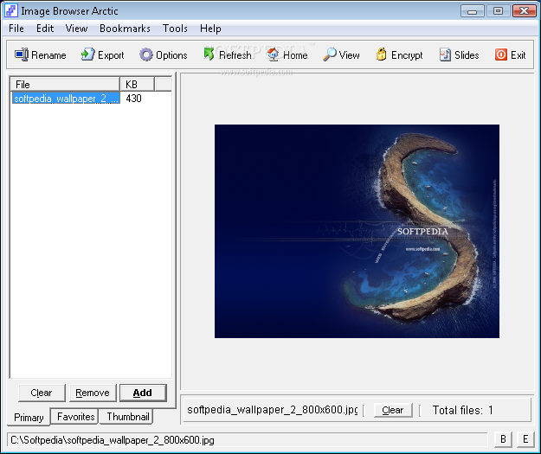Click the Softpedia wallpaper preview image
Screen dimensions: 541x454
pos(357,231)
